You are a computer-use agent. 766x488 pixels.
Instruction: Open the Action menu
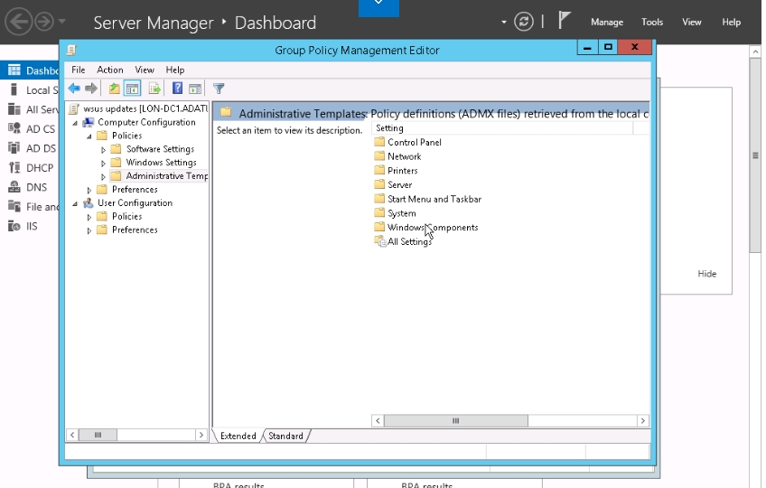coord(110,70)
